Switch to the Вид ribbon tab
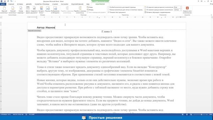This screenshot has width=213, height=120. click(x=88, y=4)
